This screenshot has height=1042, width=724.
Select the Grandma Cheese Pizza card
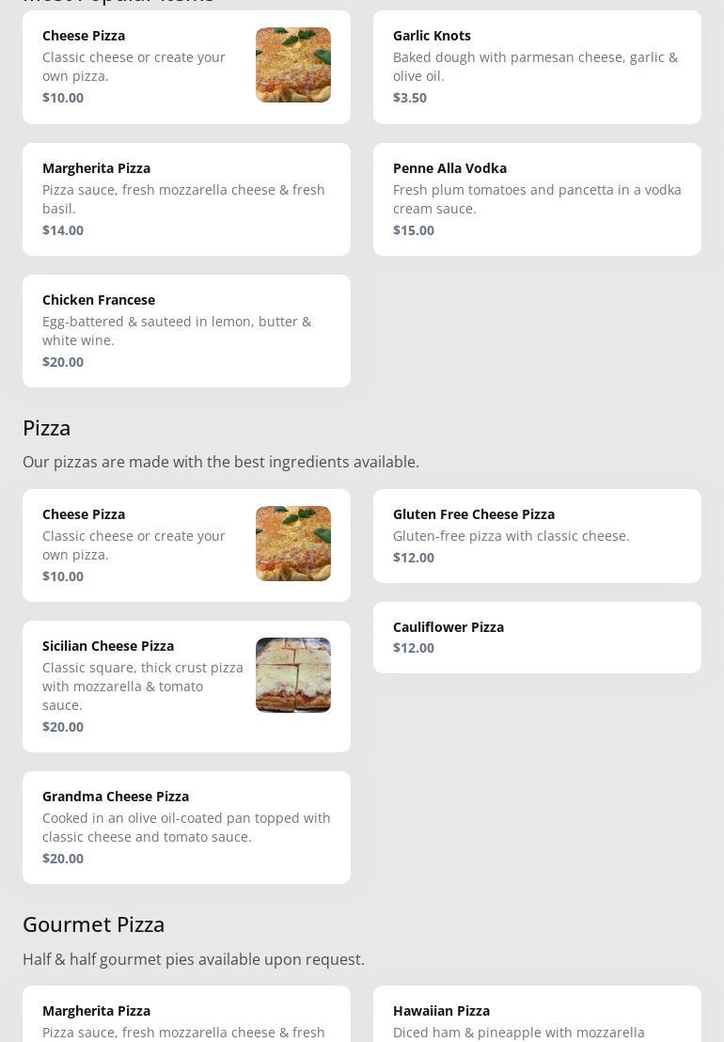click(x=186, y=827)
